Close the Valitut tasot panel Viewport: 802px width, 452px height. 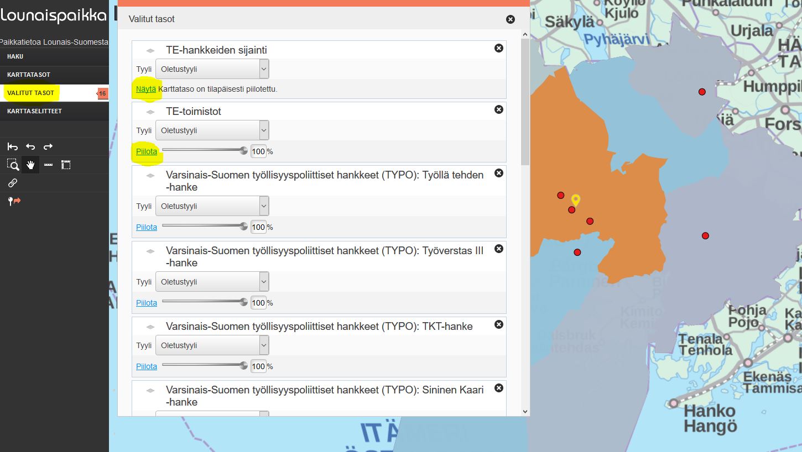(511, 19)
